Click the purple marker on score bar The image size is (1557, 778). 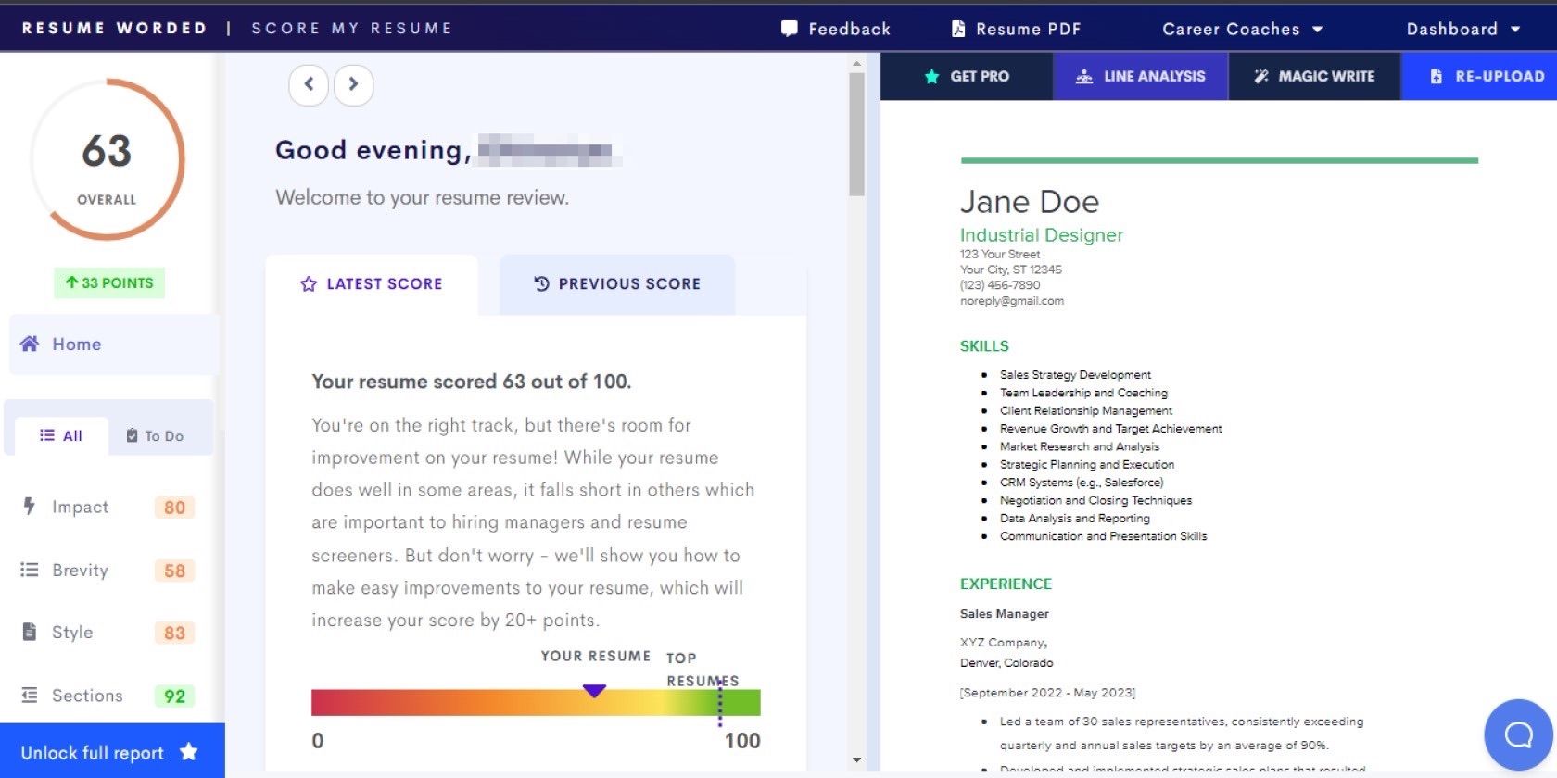pyautogui.click(x=594, y=691)
